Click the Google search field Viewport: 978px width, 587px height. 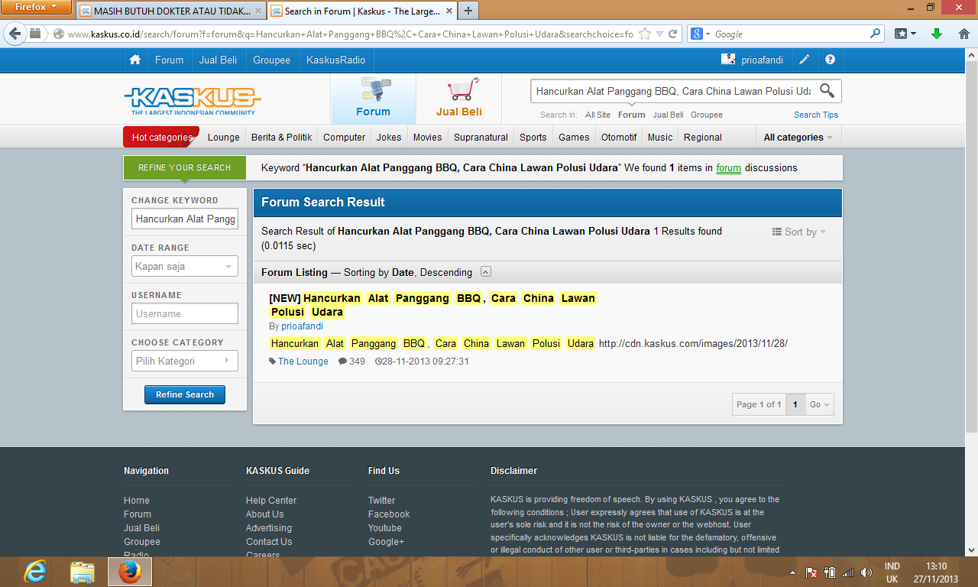[790, 34]
